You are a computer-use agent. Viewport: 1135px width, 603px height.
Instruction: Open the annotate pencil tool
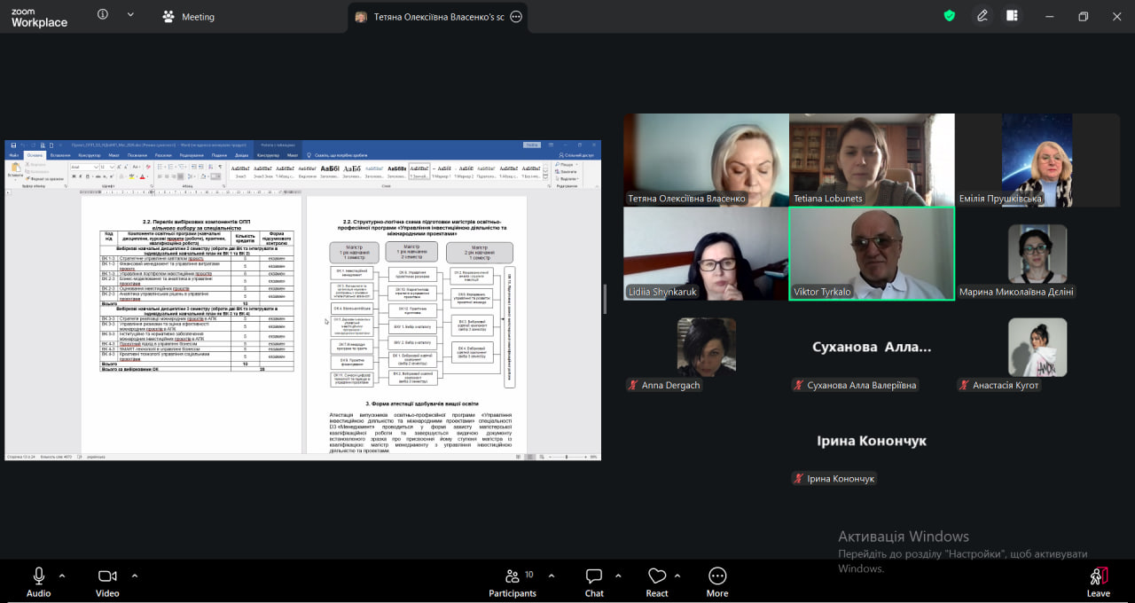tap(982, 16)
